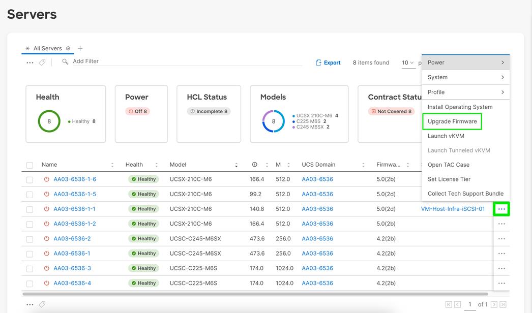The width and height of the screenshot is (532, 313).
Task: Check the box for AA03-6536-1-5
Action: pos(29,195)
